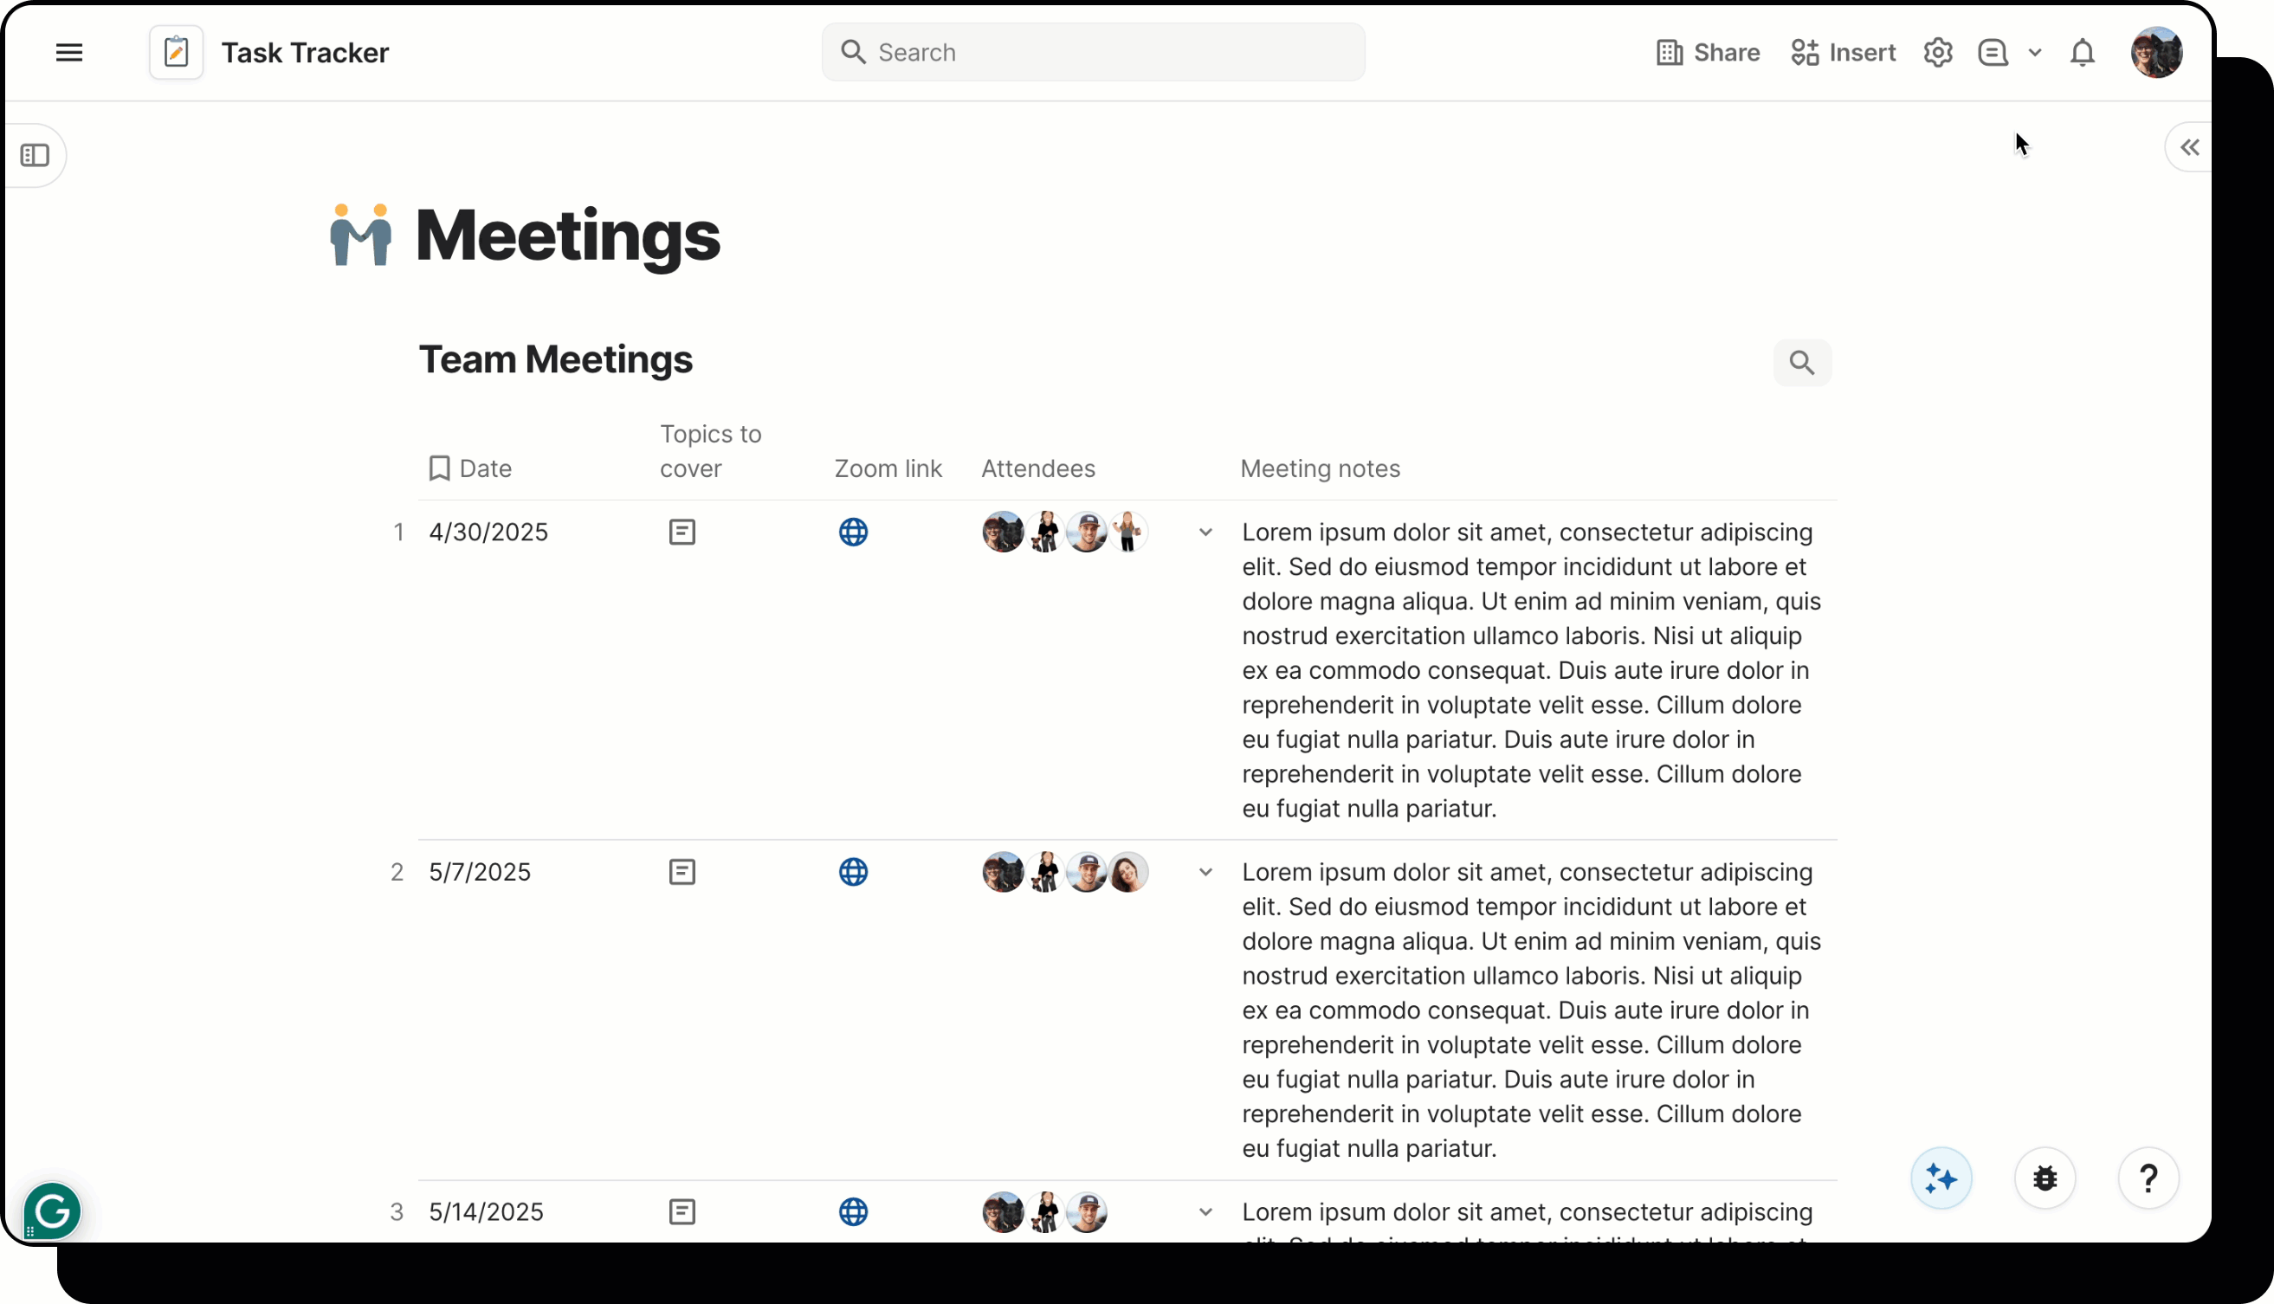Open the help question mark button

[x=2148, y=1178]
